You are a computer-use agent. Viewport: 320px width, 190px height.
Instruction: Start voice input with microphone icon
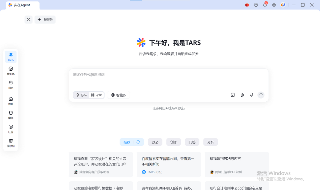252,95
